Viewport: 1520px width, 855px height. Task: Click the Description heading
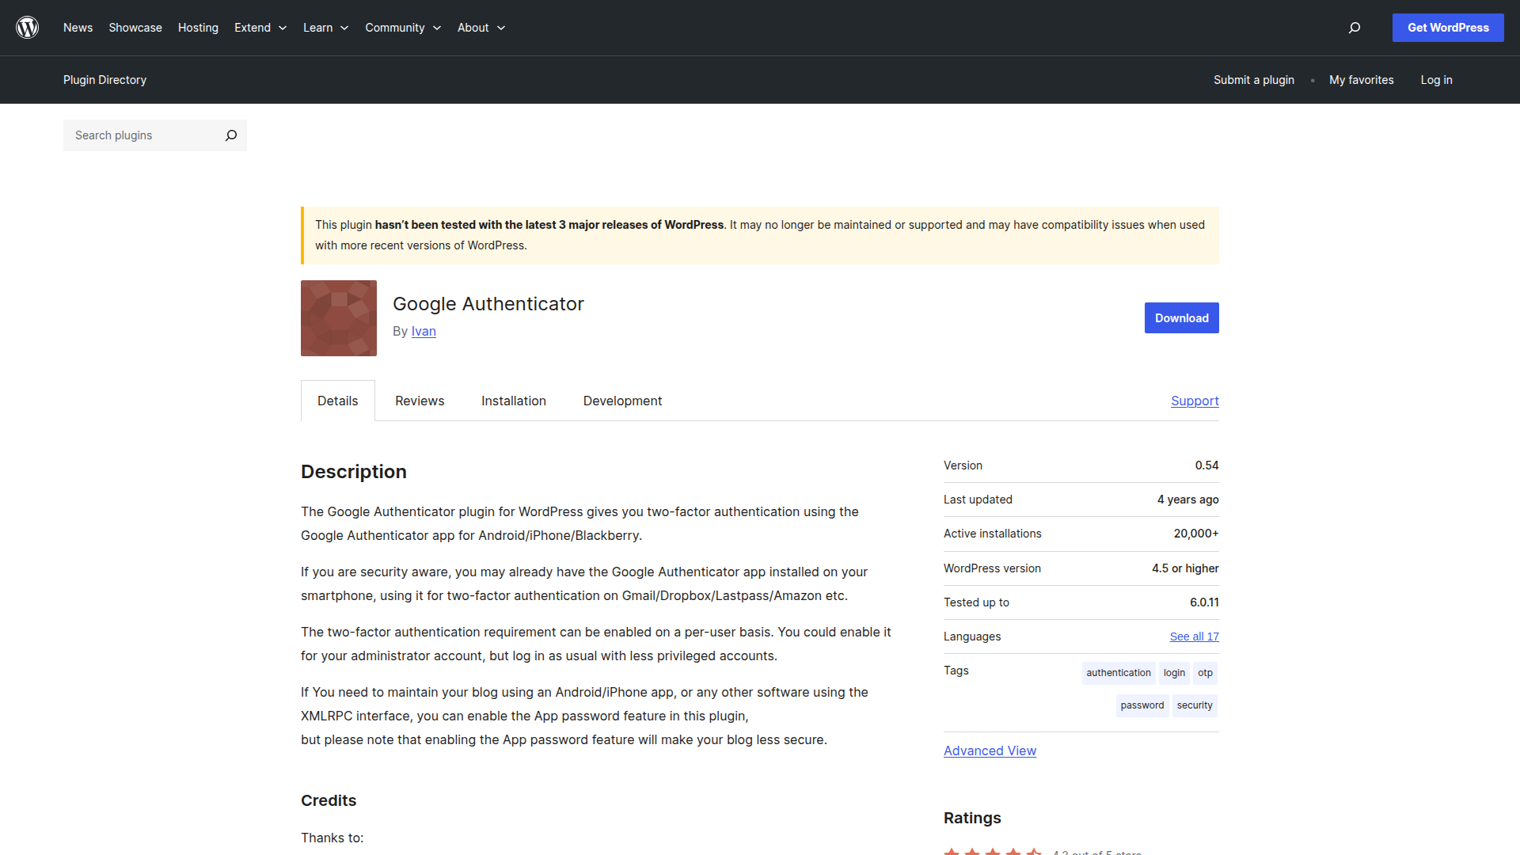(354, 472)
